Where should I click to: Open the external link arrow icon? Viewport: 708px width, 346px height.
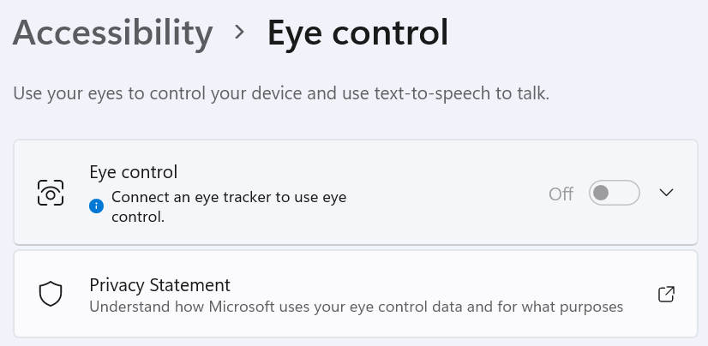[666, 295]
